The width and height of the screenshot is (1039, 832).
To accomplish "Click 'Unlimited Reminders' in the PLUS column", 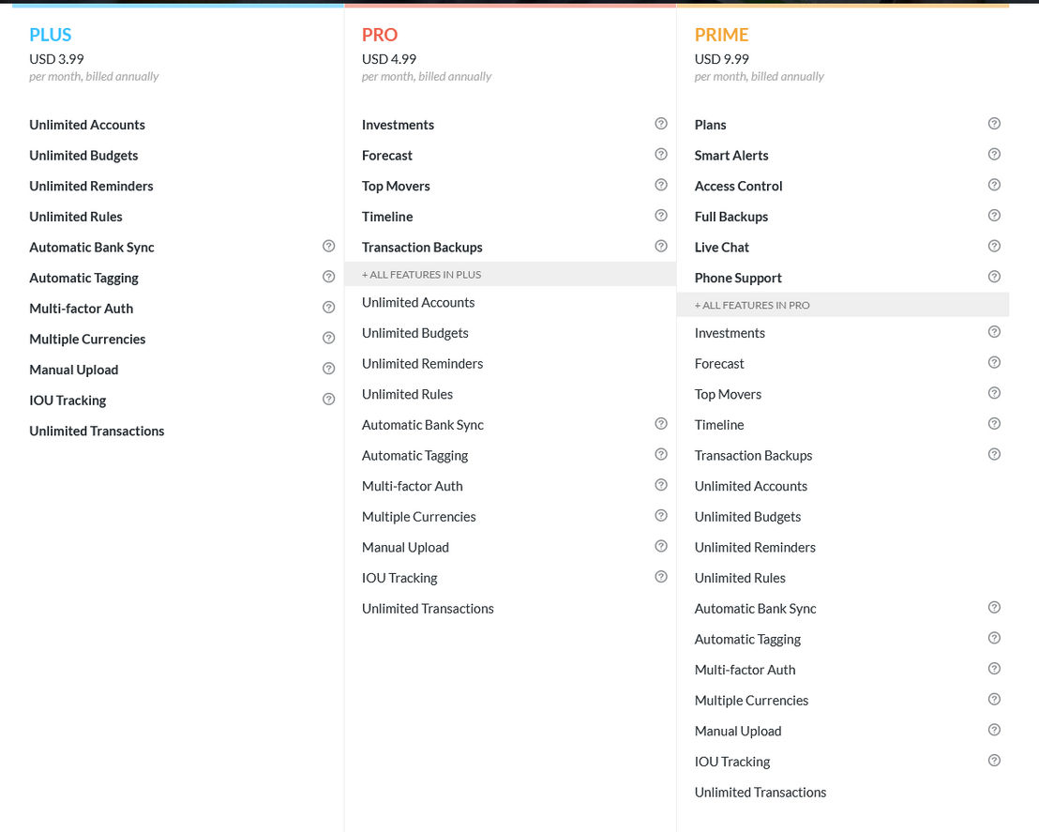I will click(91, 187).
